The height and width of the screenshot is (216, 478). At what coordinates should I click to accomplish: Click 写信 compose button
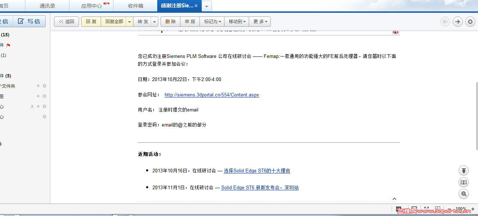[29, 21]
